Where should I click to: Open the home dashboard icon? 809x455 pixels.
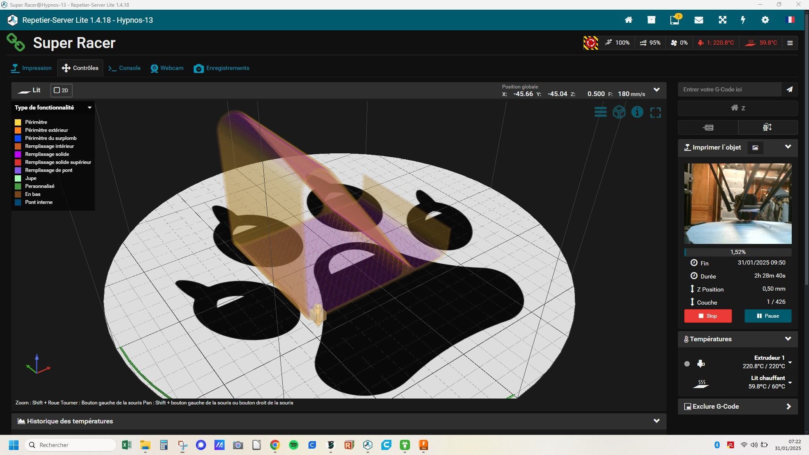(628, 20)
